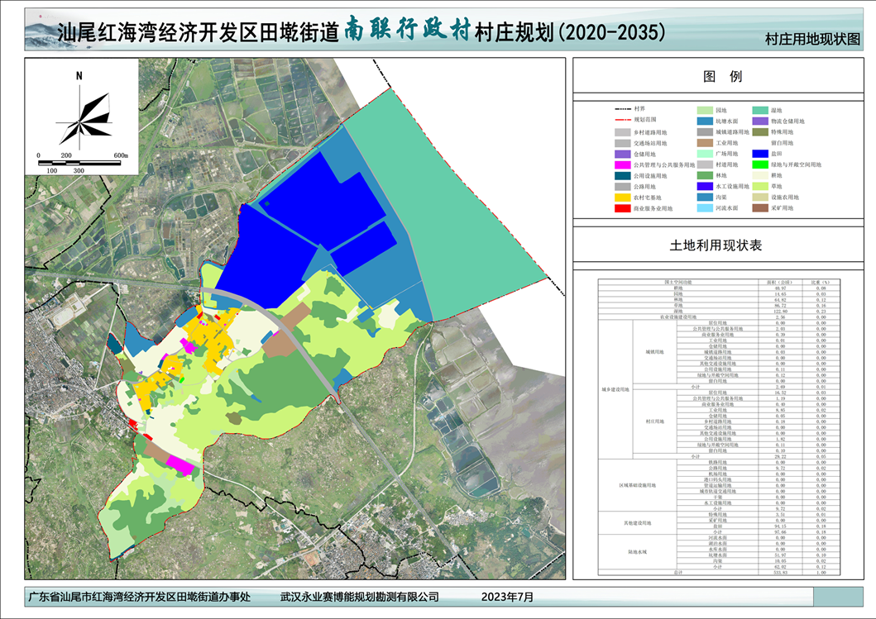876x619 pixels.
Task: Click the 2023年7月 date in footer
Action: 507,598
